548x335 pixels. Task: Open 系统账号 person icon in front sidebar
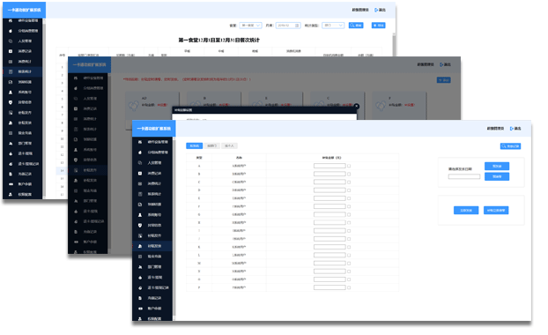[x=140, y=215]
